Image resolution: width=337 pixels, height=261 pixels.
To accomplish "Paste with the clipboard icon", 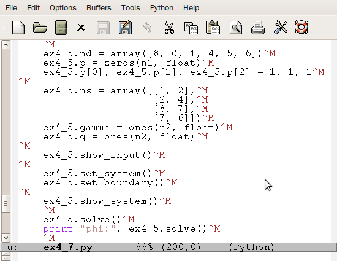I will [x=213, y=28].
